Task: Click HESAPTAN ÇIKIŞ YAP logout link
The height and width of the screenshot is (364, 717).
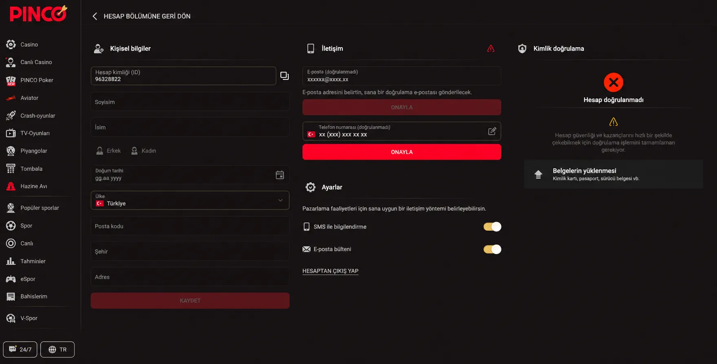Action: point(330,271)
